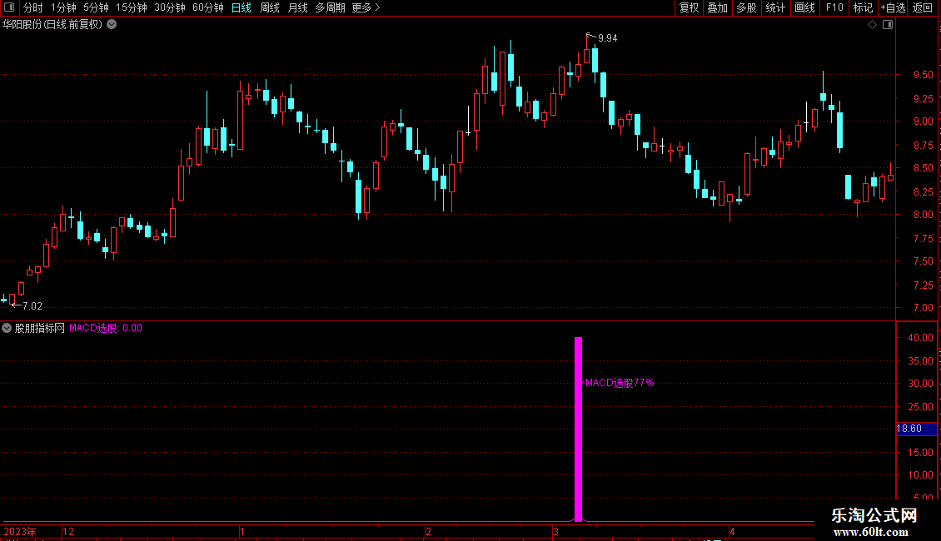The height and width of the screenshot is (541, 941).
Task: Switch to 分时 intraday view
Action: (x=33, y=7)
